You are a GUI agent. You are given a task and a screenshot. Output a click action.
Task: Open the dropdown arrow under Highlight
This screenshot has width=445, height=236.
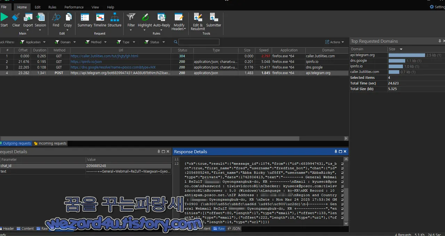coord(145,30)
